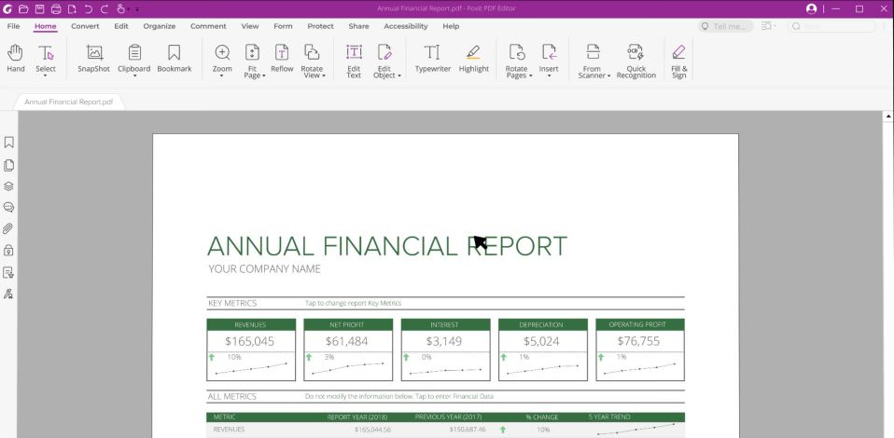894x438 pixels.
Task: Open the Layers side panel
Action: coord(8,186)
